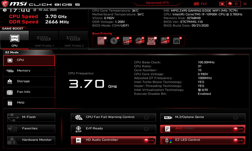Open the CPU tab in EZ Mode
Screen dimensions: 252x151
tap(29, 60)
